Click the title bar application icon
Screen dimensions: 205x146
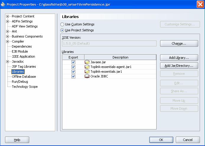point(3,4)
